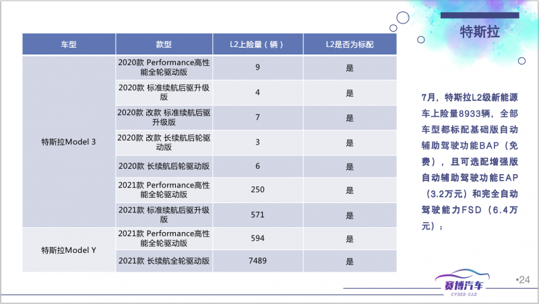Select the 250 value cell

coord(258,190)
